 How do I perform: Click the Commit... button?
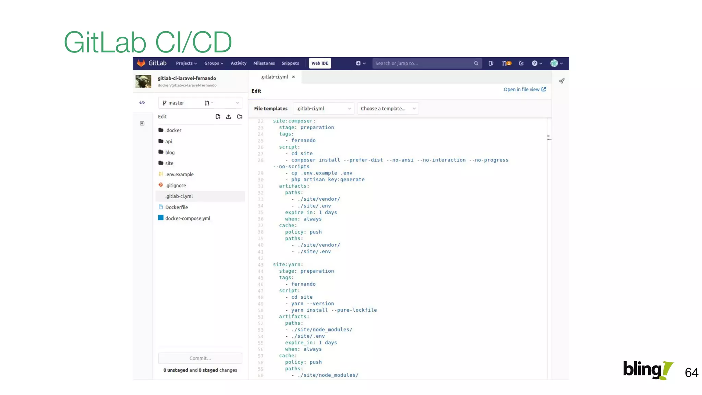tap(200, 358)
